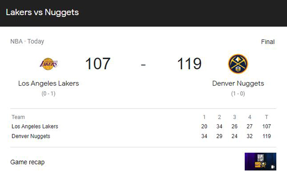Select Los Angeles Lakers row in score table
The height and width of the screenshot is (178, 287).
click(x=143, y=126)
